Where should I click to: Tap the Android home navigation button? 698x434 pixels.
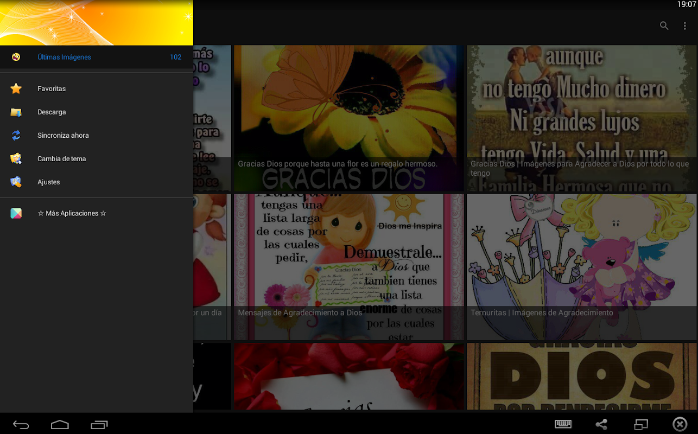tap(60, 424)
